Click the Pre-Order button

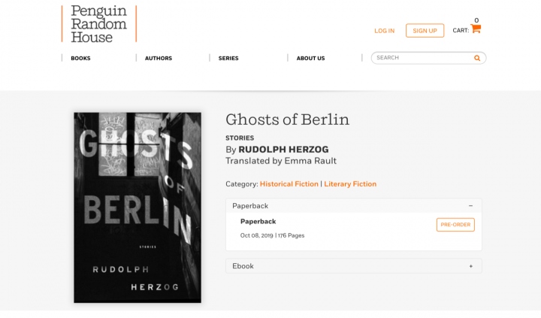(455, 225)
